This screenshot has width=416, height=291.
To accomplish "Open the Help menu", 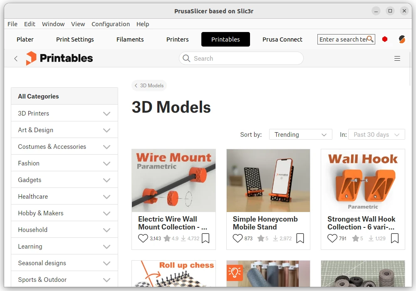I will [143, 24].
